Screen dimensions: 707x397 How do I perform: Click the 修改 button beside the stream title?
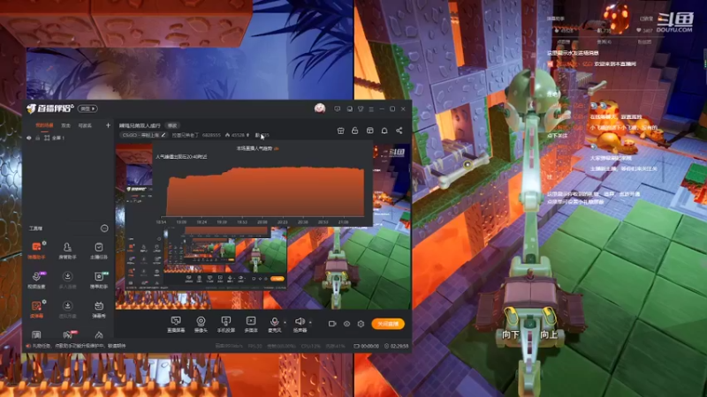click(x=172, y=125)
